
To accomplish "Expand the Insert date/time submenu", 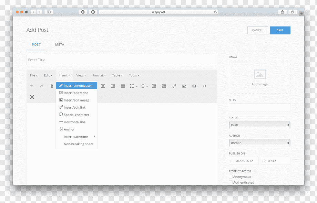I will [76, 137].
